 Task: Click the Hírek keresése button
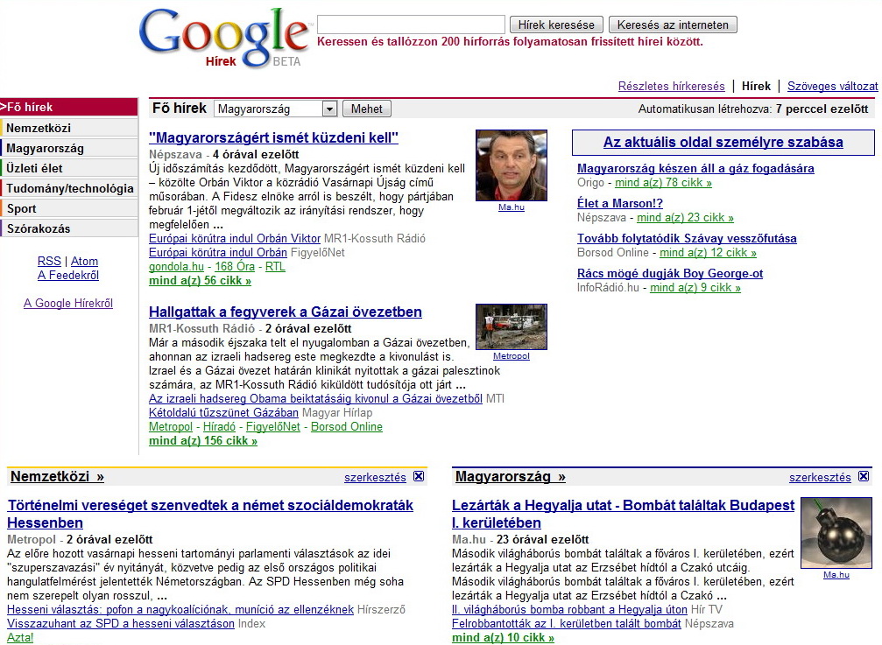tap(556, 25)
